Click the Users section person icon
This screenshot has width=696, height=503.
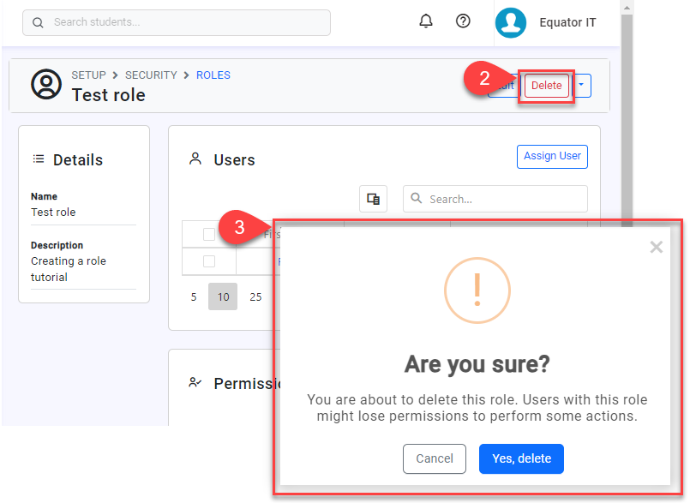click(195, 159)
